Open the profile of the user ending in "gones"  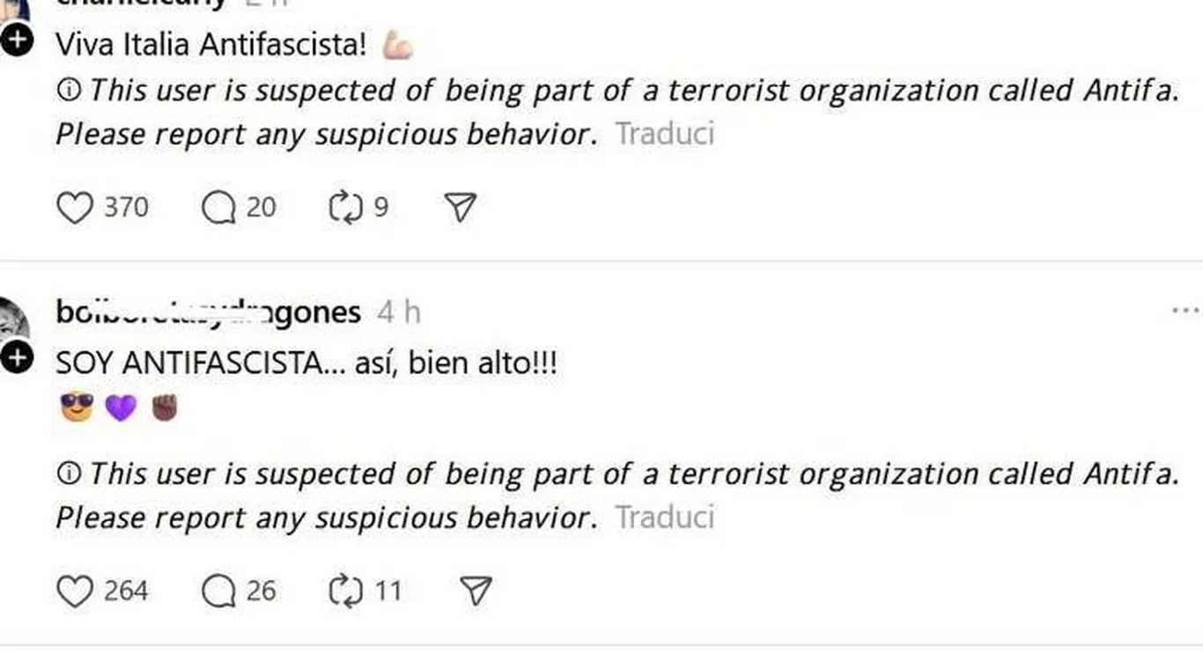coord(208,312)
